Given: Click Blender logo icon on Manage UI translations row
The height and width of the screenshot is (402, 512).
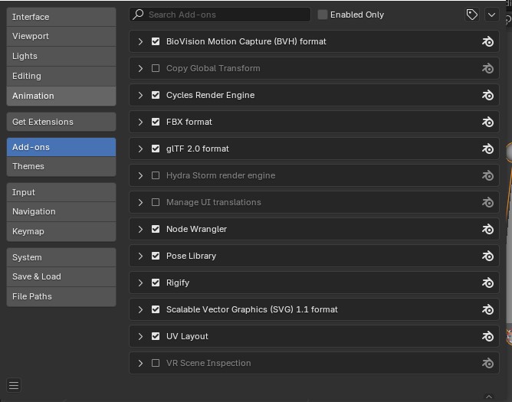Looking at the screenshot, I should pos(487,202).
